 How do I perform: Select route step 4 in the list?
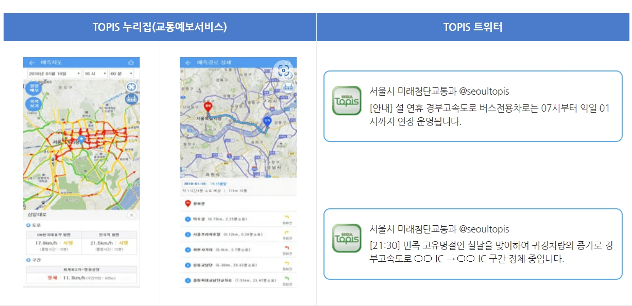[238, 265]
